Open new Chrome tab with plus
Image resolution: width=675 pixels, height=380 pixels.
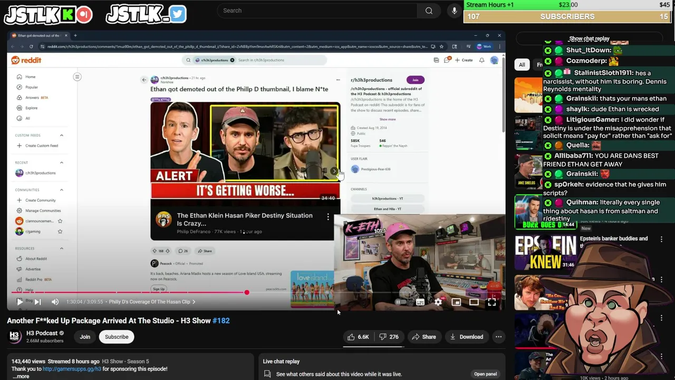pos(75,35)
